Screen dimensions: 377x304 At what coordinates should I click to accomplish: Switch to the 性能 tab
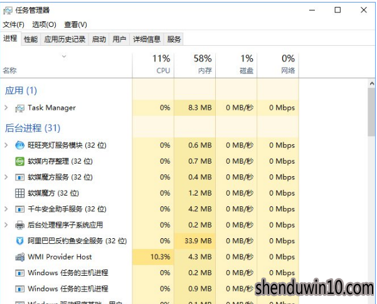pyautogui.click(x=31, y=39)
